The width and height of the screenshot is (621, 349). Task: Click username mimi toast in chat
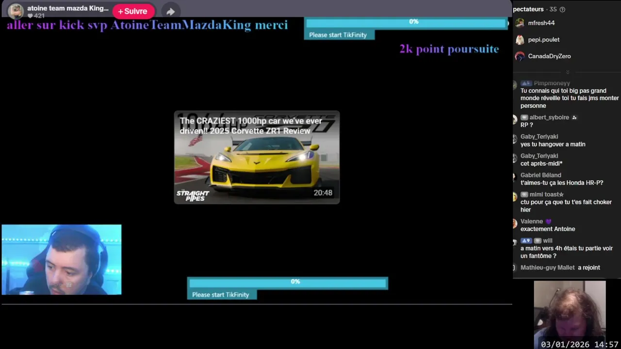pos(546,194)
